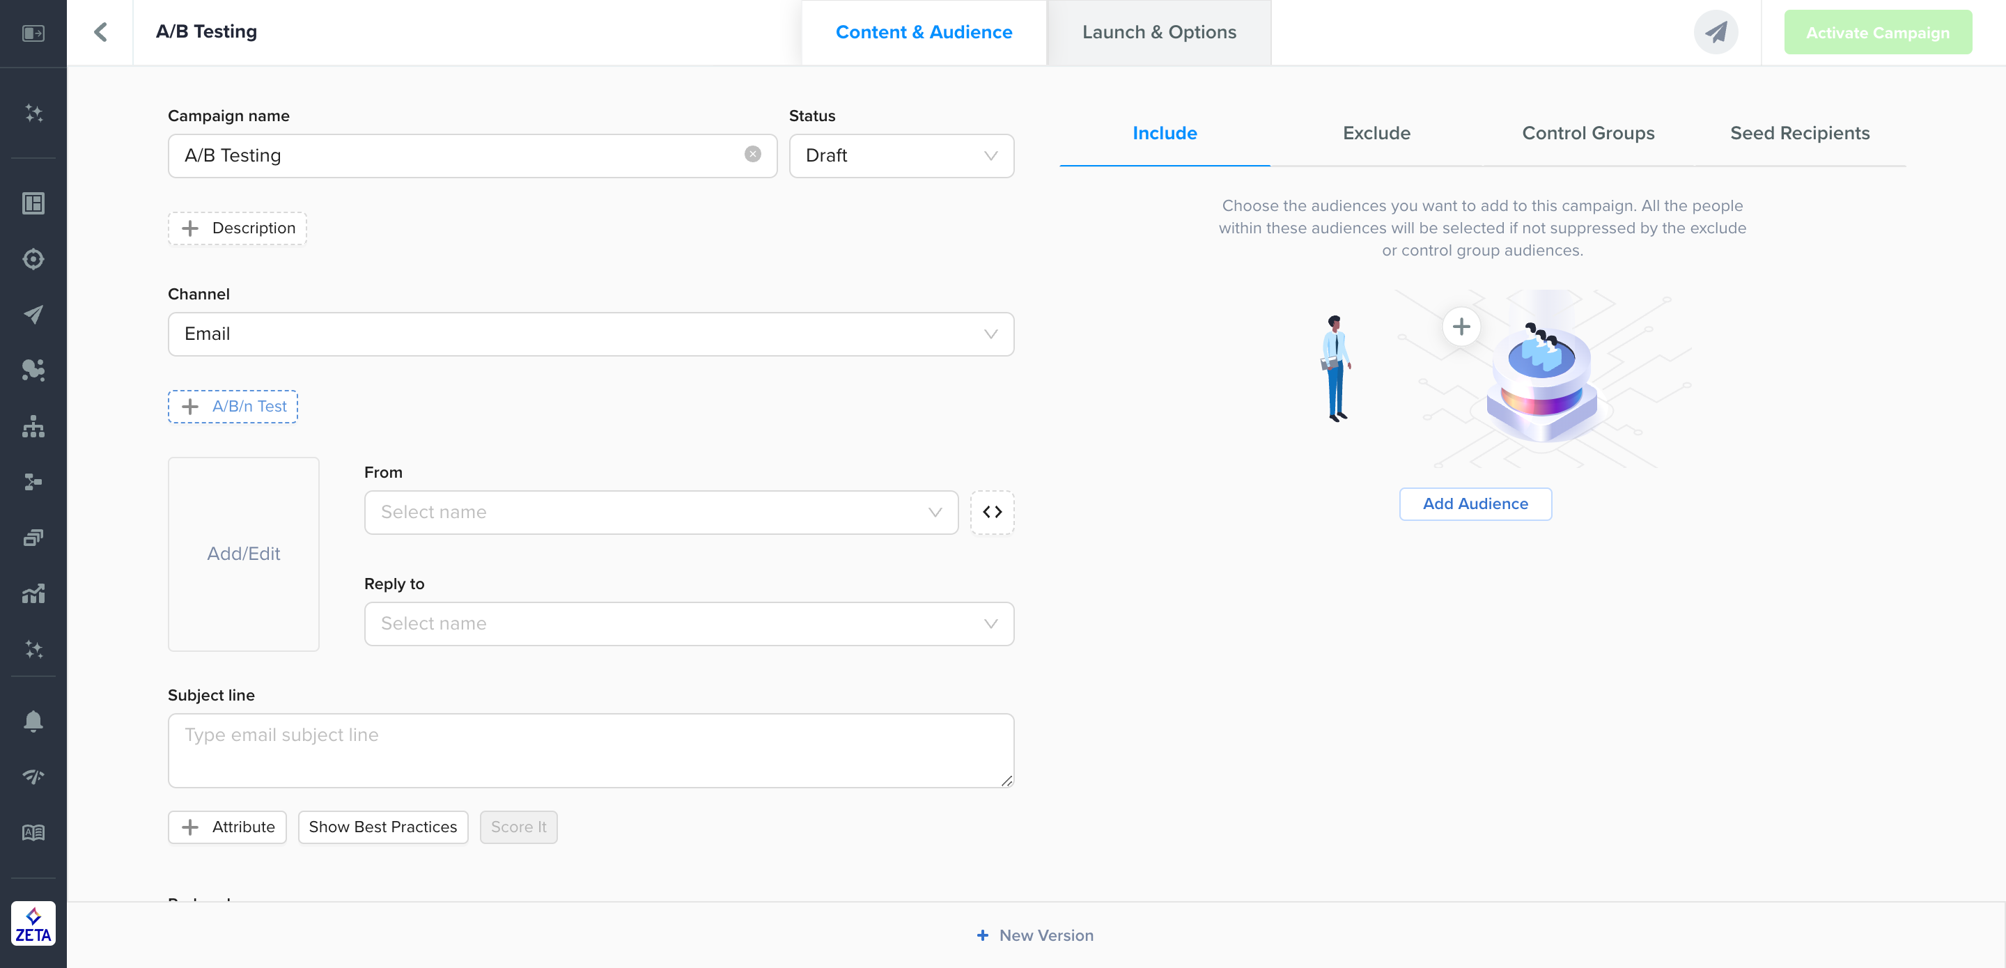Viewport: 2006px width, 968px height.
Task: Open the Channel Email dropdown
Action: pyautogui.click(x=590, y=334)
